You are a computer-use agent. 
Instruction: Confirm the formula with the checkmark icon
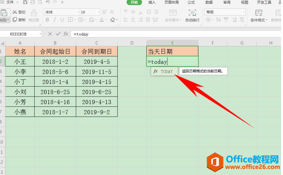point(58,34)
